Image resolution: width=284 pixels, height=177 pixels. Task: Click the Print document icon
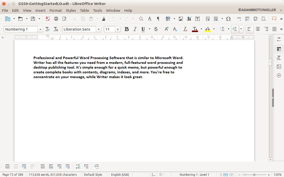point(56,19)
